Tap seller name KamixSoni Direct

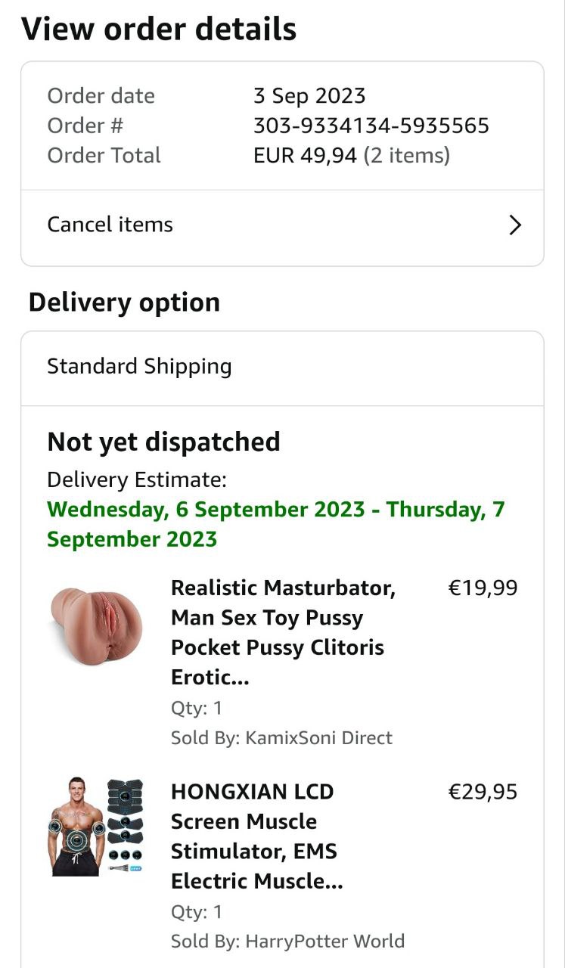[x=318, y=738]
